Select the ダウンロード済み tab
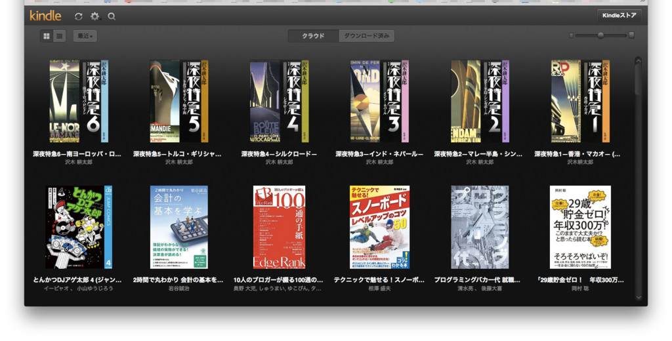This screenshot has height=341, width=672. click(366, 36)
